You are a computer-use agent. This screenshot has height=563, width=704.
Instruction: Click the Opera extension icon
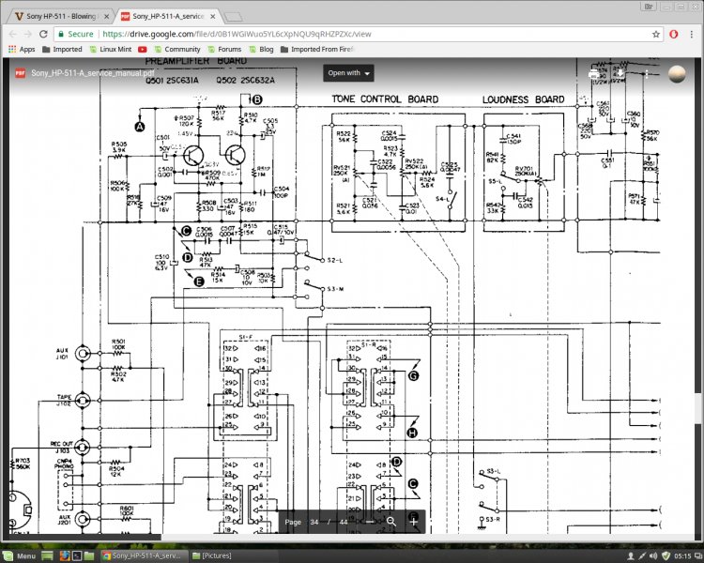click(x=675, y=33)
